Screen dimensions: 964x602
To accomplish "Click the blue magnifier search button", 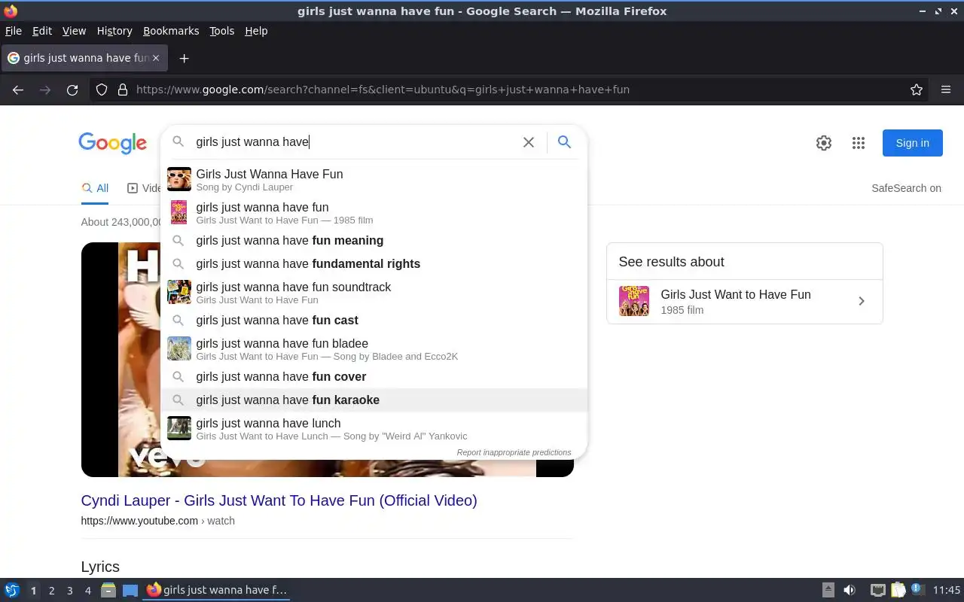I will [564, 142].
